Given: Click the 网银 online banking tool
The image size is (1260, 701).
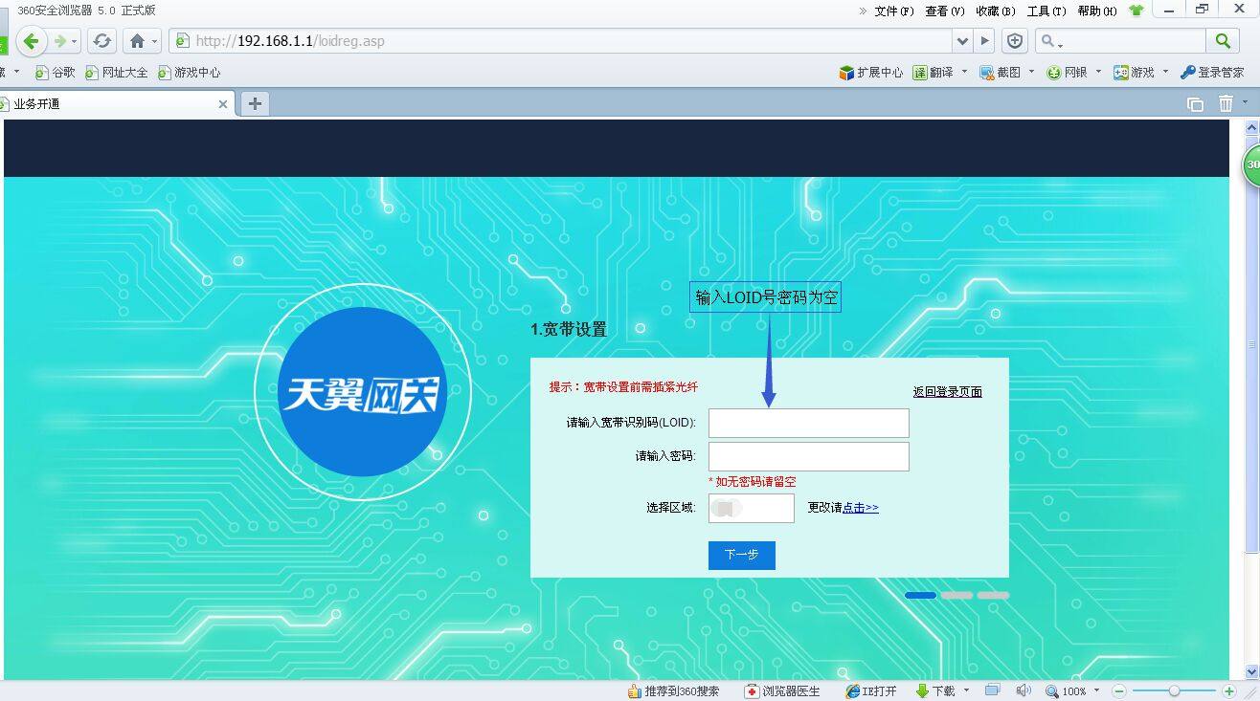Looking at the screenshot, I should coord(1068,73).
